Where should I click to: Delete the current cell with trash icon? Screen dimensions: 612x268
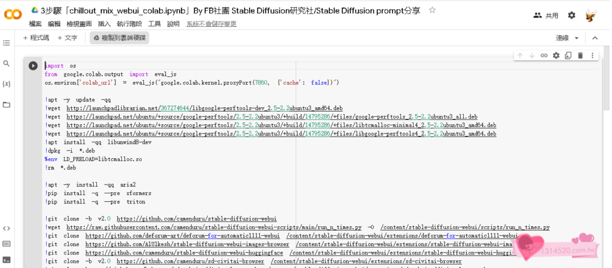tap(580, 56)
